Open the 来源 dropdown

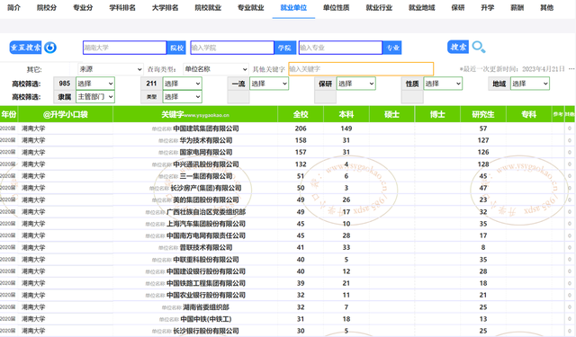(111, 69)
